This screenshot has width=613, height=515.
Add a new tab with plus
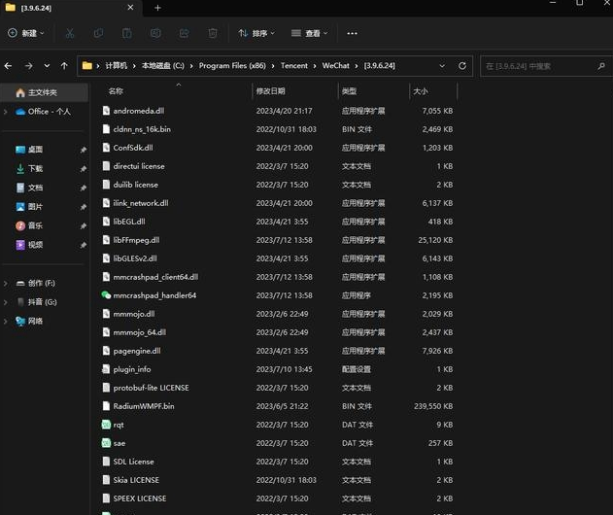pos(157,8)
